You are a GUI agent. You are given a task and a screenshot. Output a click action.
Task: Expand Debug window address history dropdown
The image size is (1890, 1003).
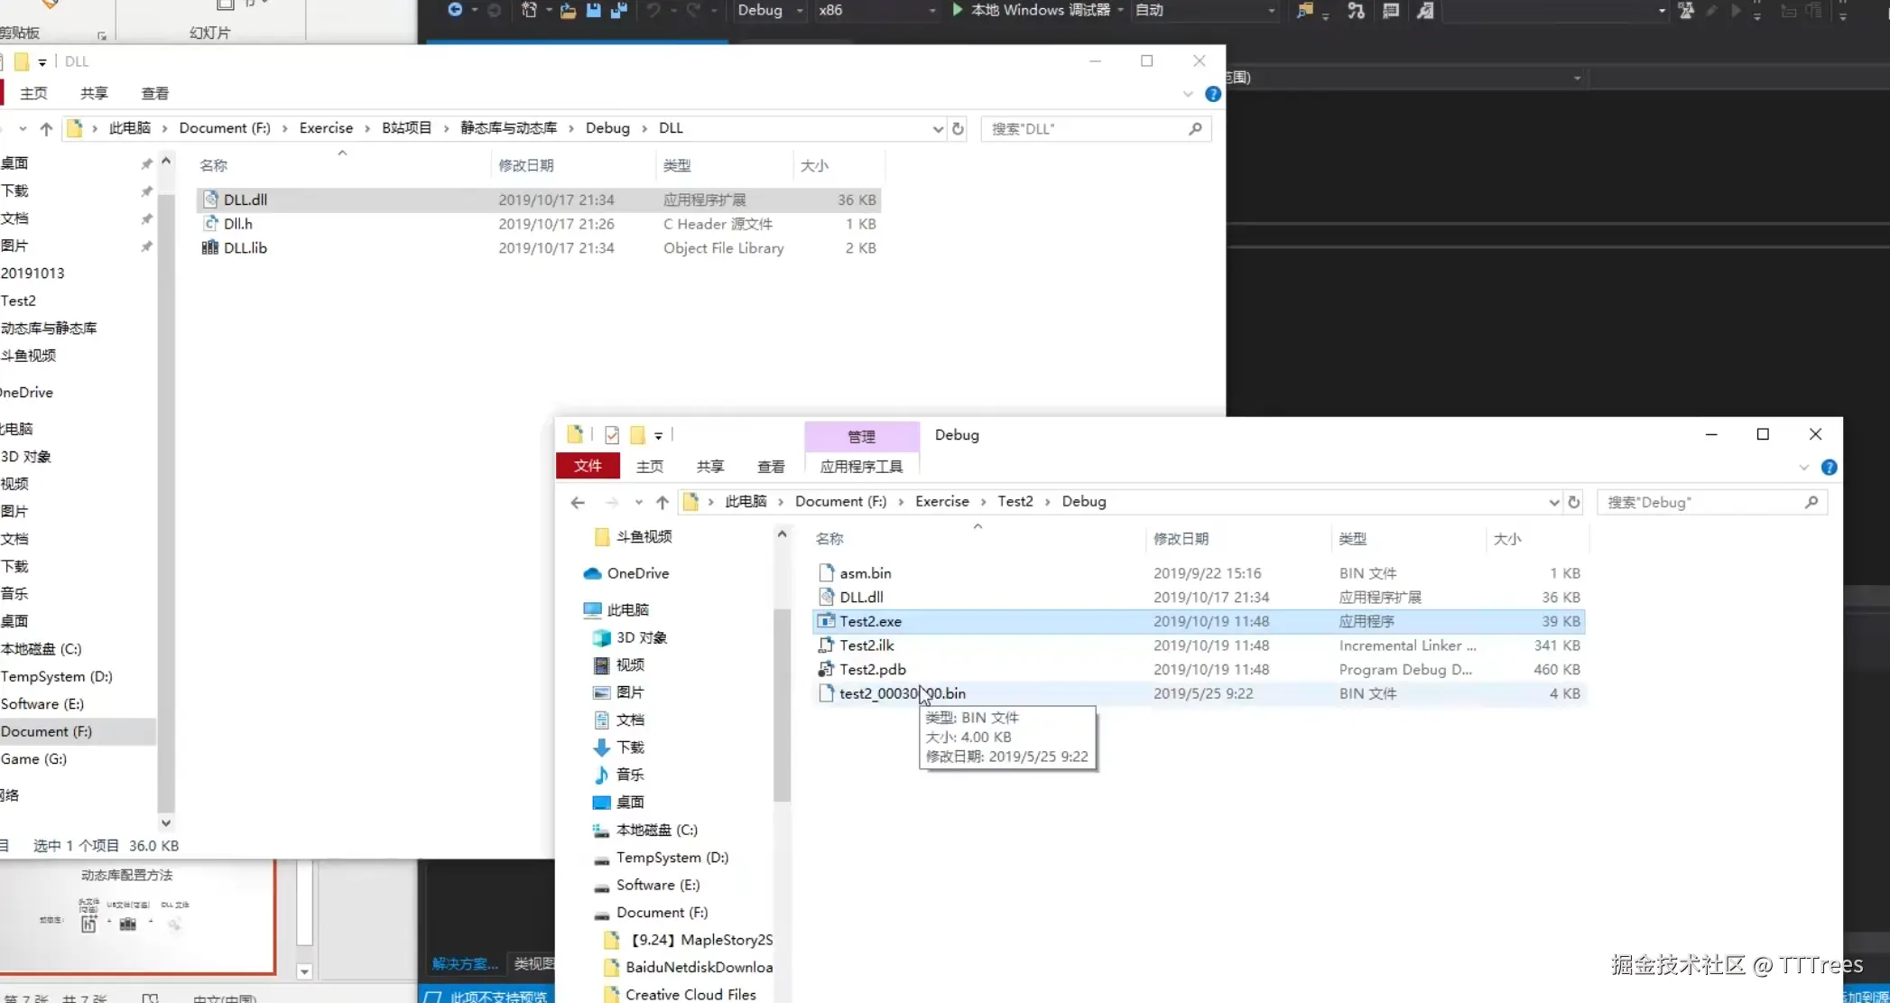[x=1553, y=502]
